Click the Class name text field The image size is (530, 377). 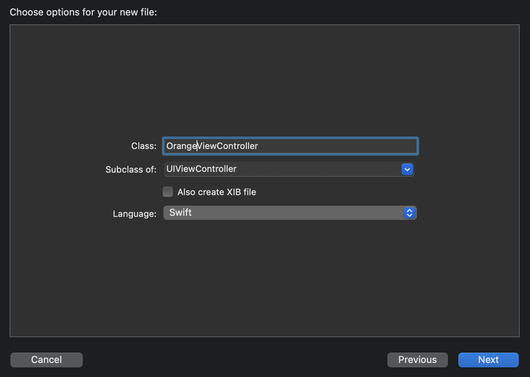coord(290,146)
